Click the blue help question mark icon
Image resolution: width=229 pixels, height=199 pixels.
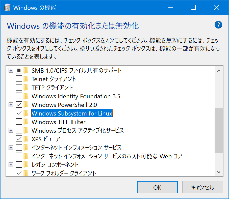click(x=218, y=25)
